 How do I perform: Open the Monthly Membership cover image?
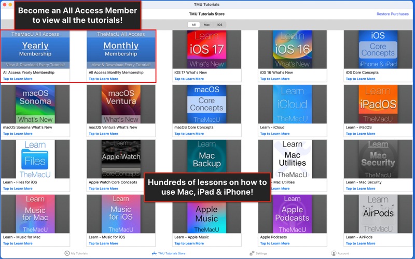pos(121,49)
